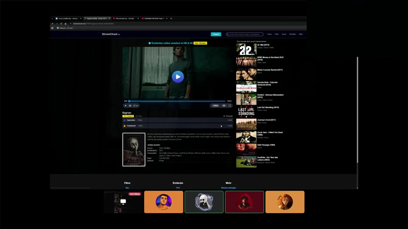Click the page vertical scrollbar
This screenshot has height=229, width=408.
(357, 110)
